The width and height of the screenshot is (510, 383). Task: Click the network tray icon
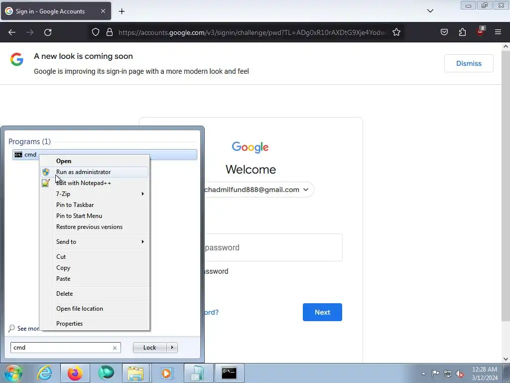click(448, 374)
